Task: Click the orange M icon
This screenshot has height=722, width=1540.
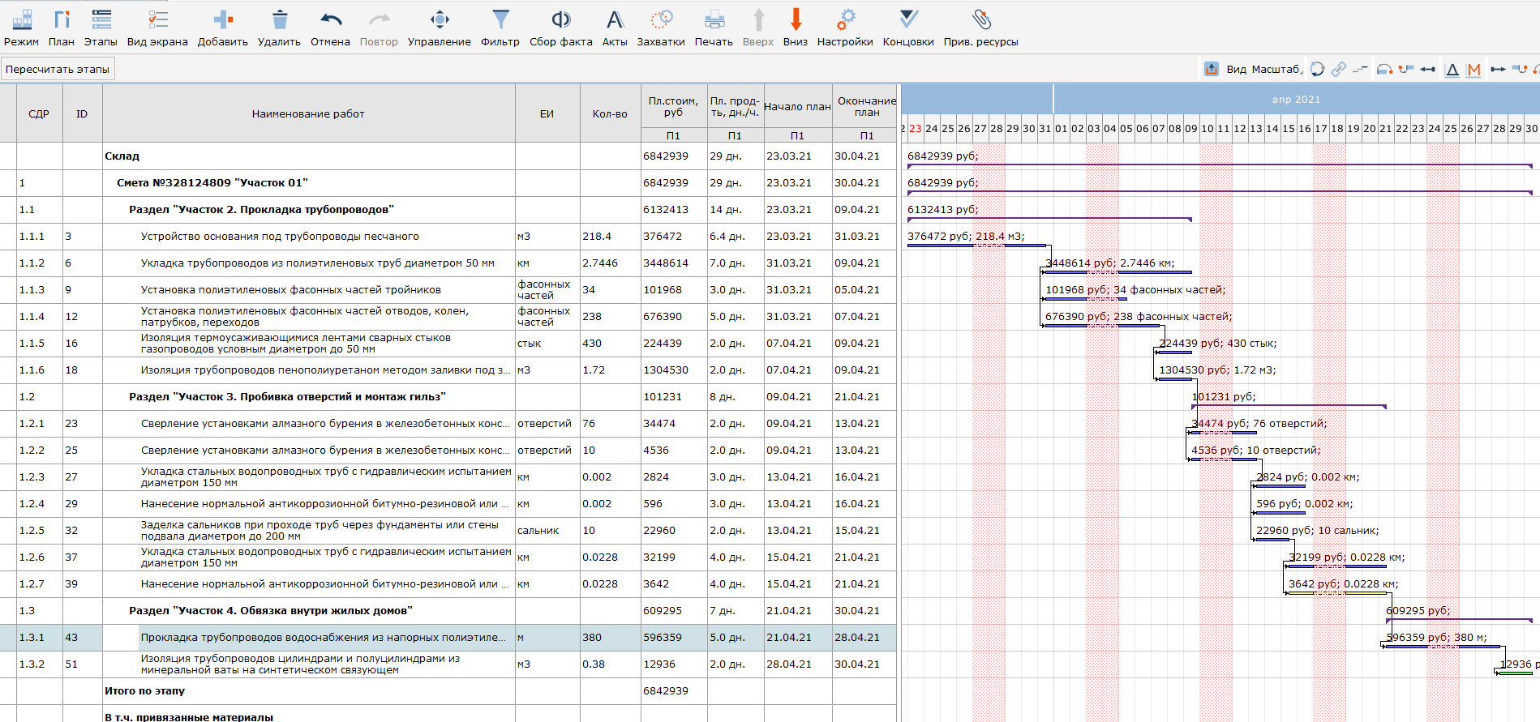Action: [1474, 70]
